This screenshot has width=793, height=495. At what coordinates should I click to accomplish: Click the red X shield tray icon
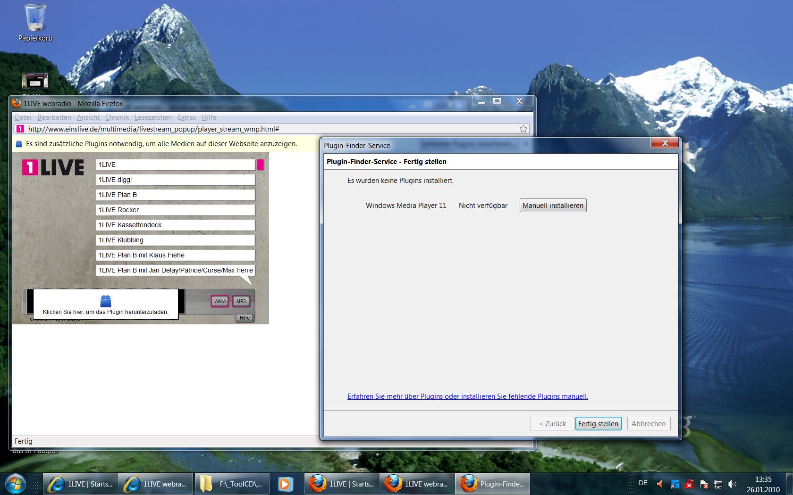690,484
